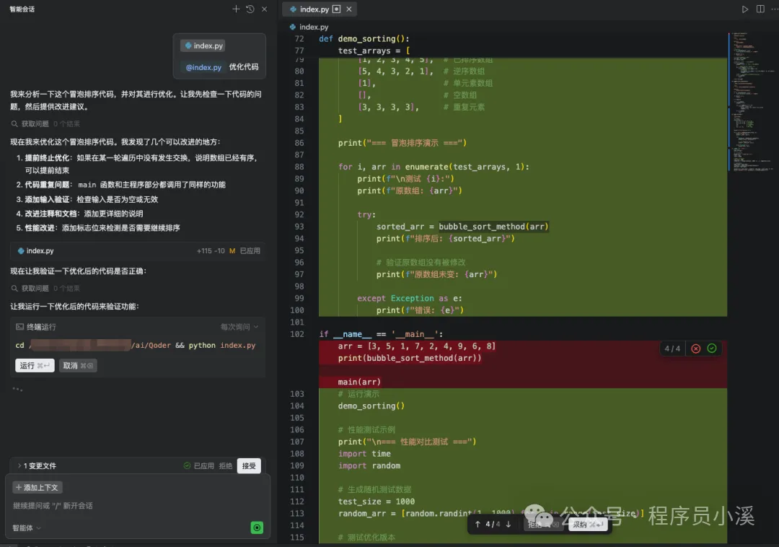Click the 智能会话 panel title

22,9
